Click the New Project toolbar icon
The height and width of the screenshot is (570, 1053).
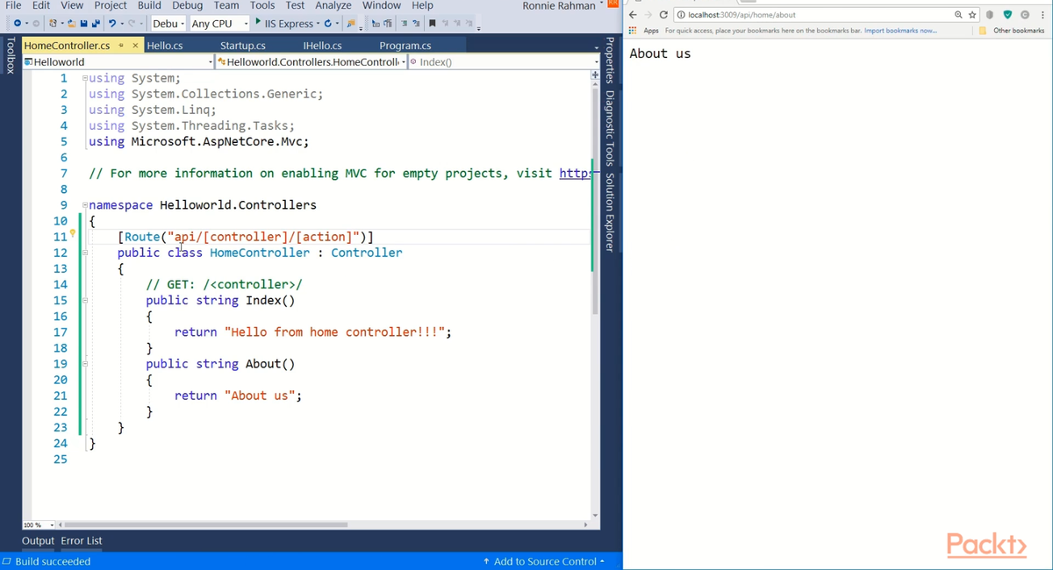coord(54,24)
